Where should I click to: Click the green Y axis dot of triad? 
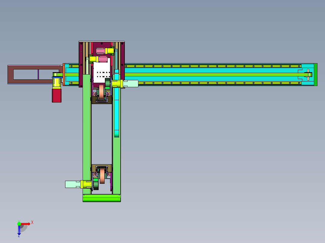19,224
